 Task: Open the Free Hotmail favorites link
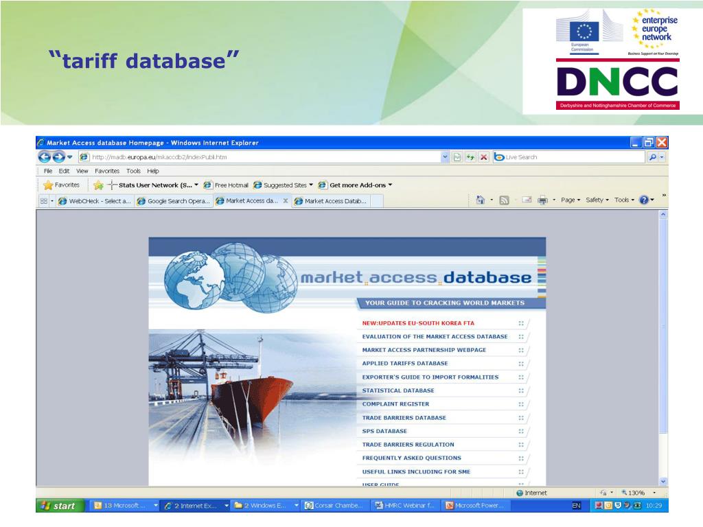tap(226, 185)
